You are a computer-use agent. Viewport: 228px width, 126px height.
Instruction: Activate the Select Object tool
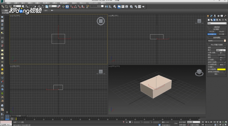pyautogui.click(x=23, y=6)
